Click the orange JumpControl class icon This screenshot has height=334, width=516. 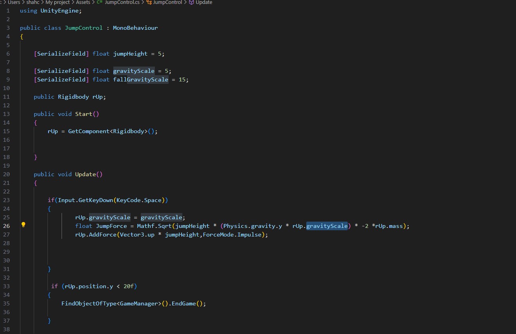point(149,2)
